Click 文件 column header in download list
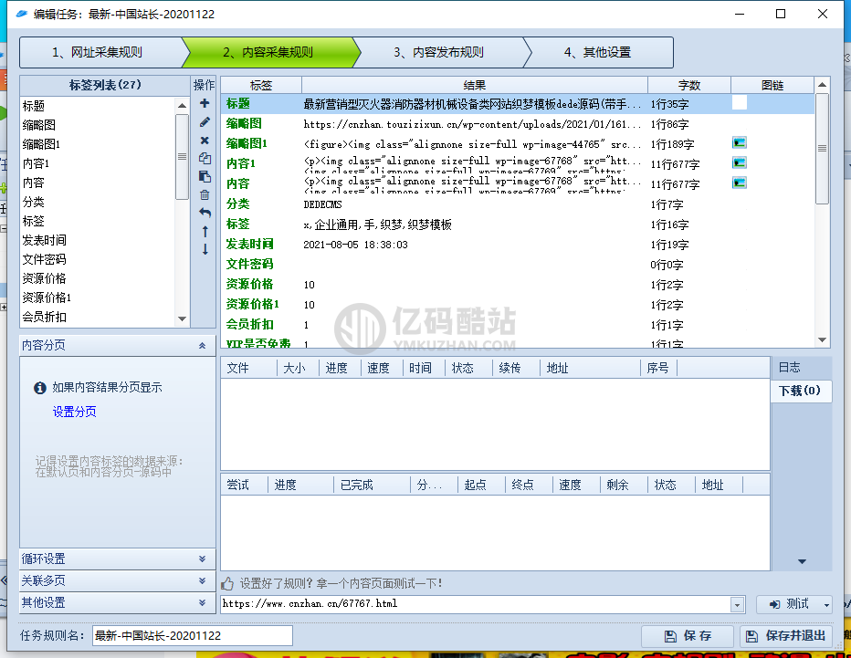The width and height of the screenshot is (851, 658). pyautogui.click(x=249, y=369)
